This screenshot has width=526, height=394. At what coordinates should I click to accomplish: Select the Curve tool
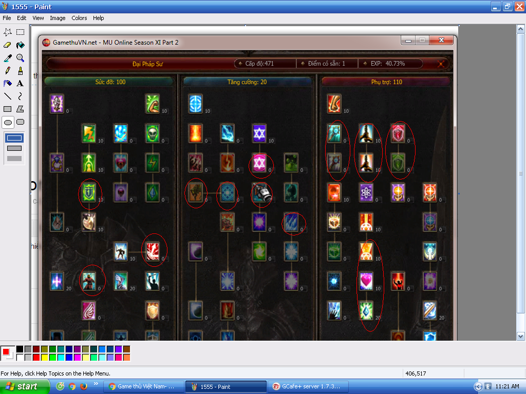(x=21, y=96)
